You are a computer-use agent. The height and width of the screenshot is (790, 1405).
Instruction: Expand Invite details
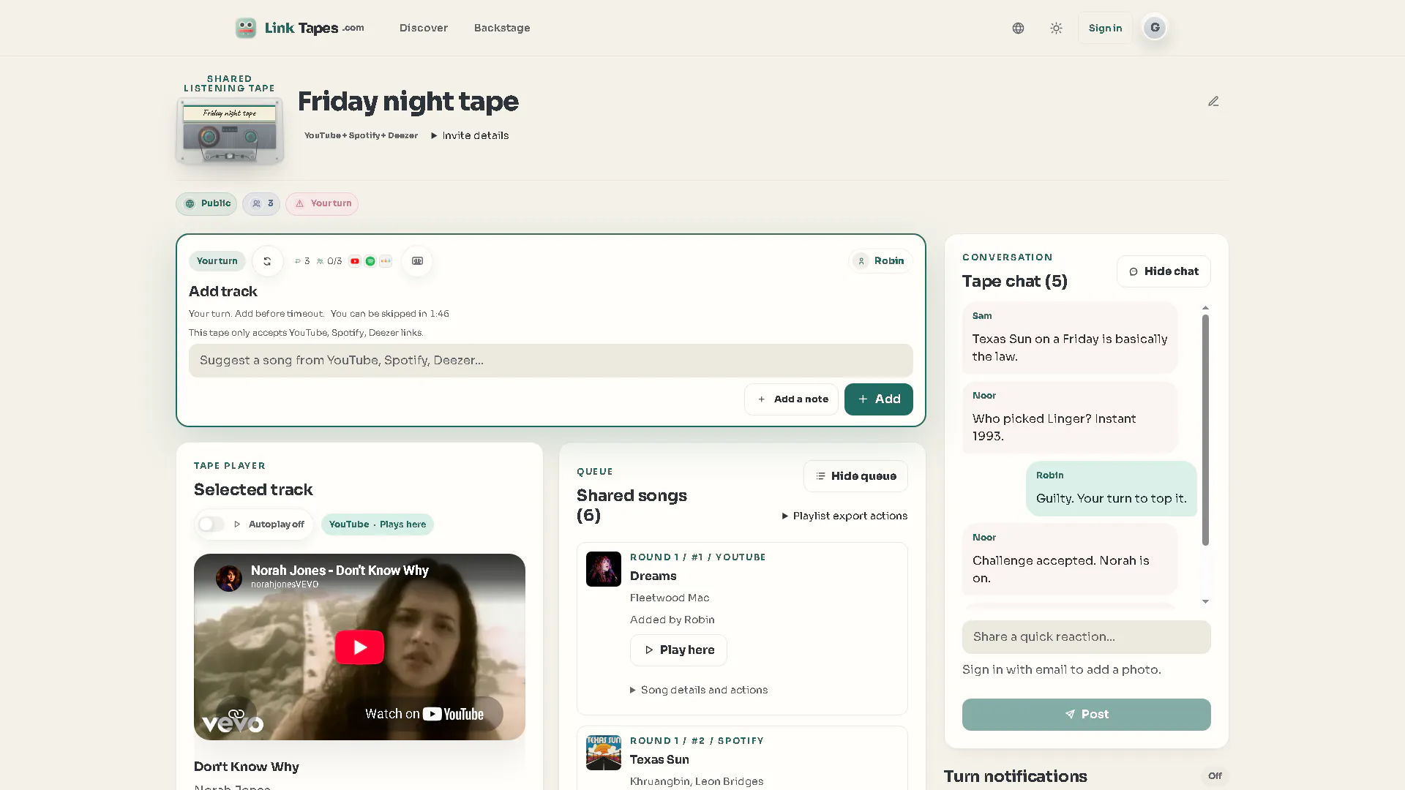click(x=470, y=135)
